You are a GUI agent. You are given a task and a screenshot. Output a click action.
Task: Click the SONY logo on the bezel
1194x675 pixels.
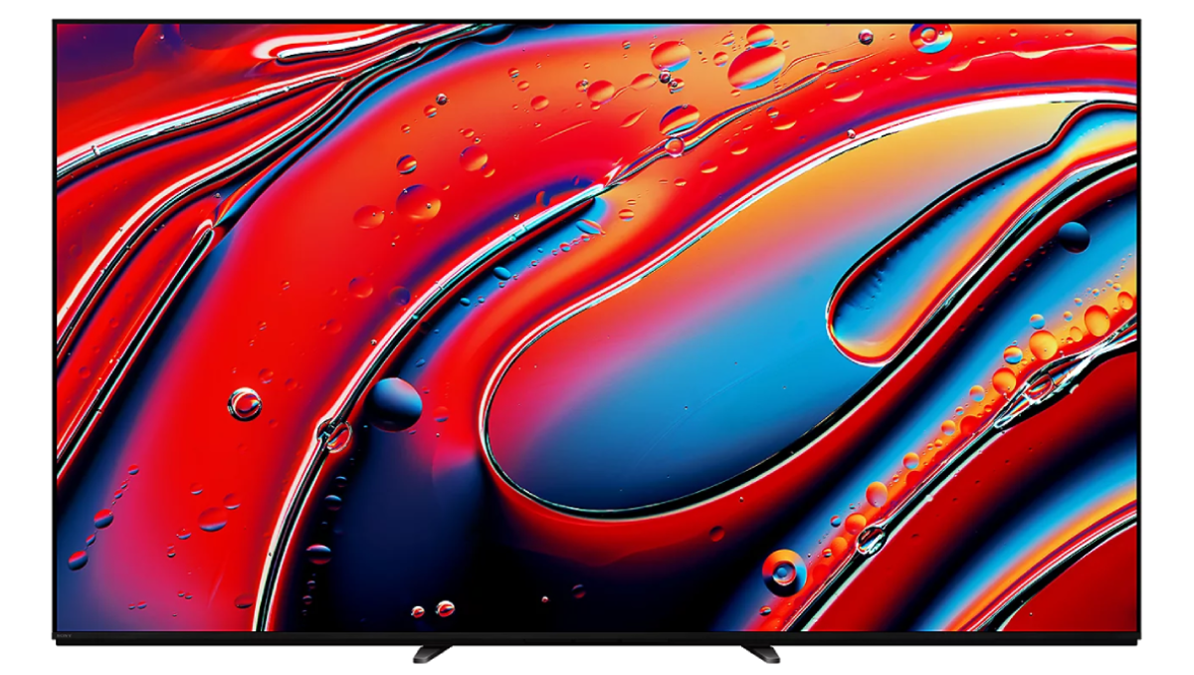point(66,635)
